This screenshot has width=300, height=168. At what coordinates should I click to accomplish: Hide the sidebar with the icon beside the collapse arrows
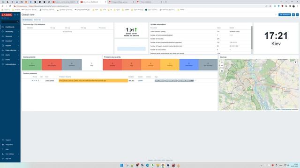click(x=18, y=14)
